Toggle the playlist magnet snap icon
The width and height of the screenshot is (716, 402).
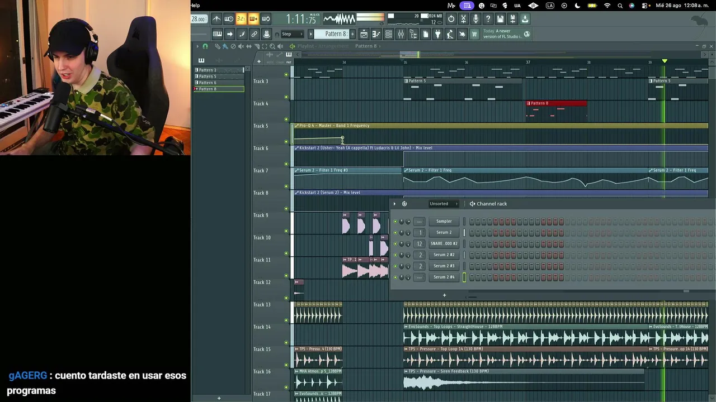coord(205,46)
